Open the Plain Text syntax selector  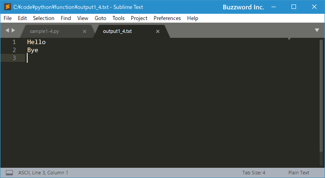click(299, 173)
